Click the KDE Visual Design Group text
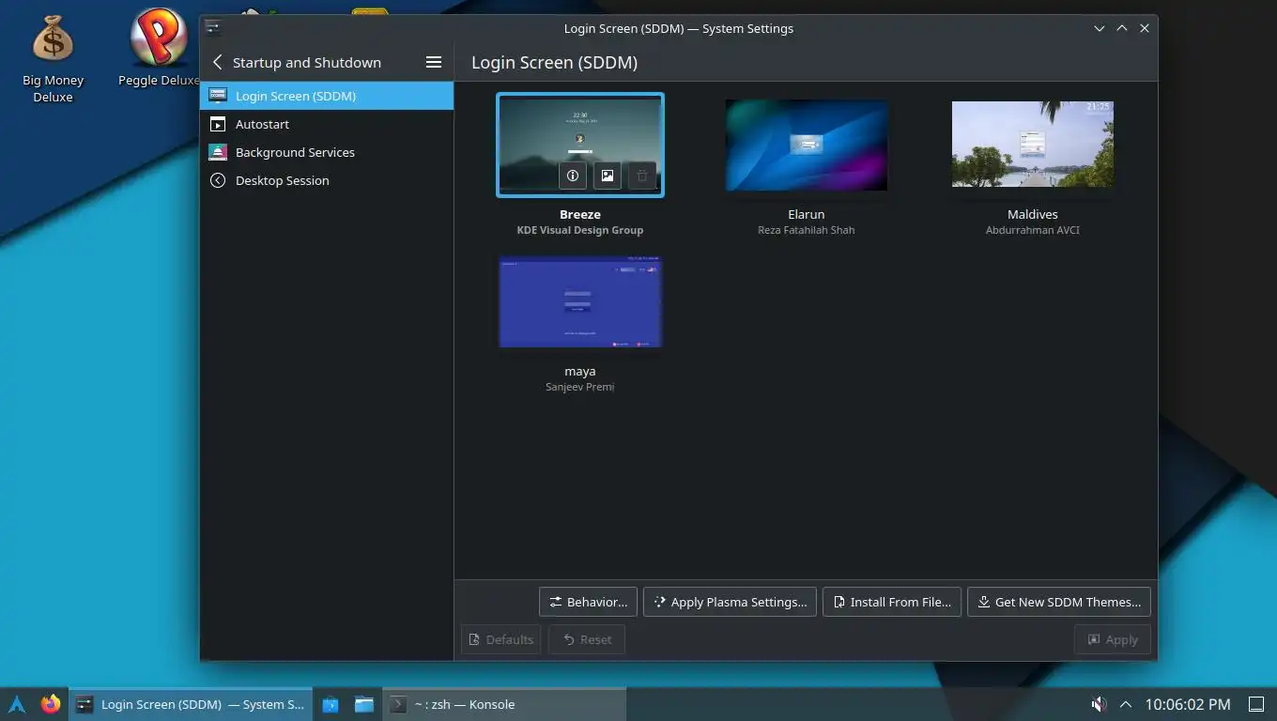Image resolution: width=1277 pixels, height=721 pixels. click(580, 230)
